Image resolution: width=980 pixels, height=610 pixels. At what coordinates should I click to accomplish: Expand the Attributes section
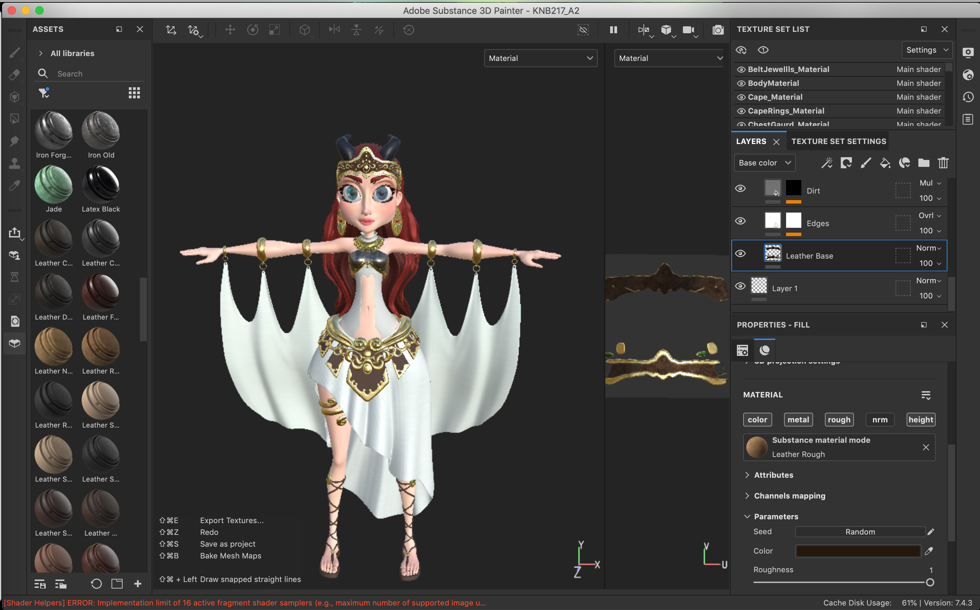773,475
